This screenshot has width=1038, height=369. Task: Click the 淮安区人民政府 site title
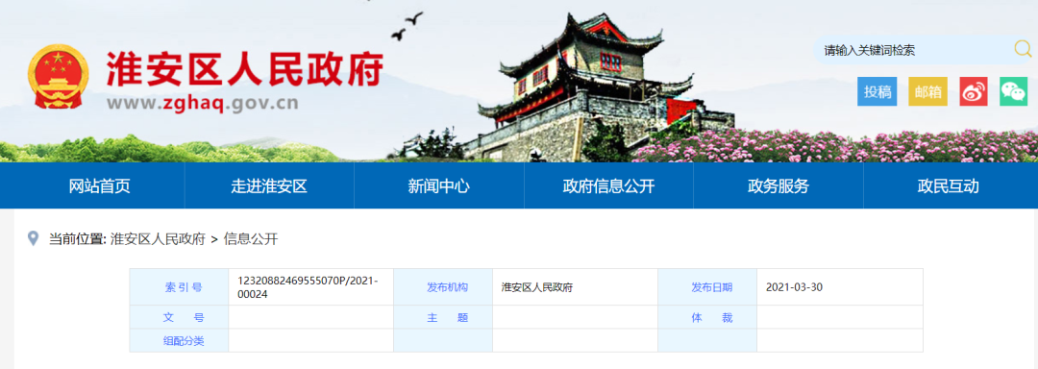(244, 68)
